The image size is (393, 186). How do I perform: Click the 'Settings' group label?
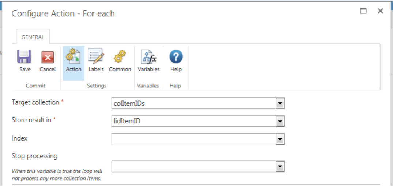[97, 86]
